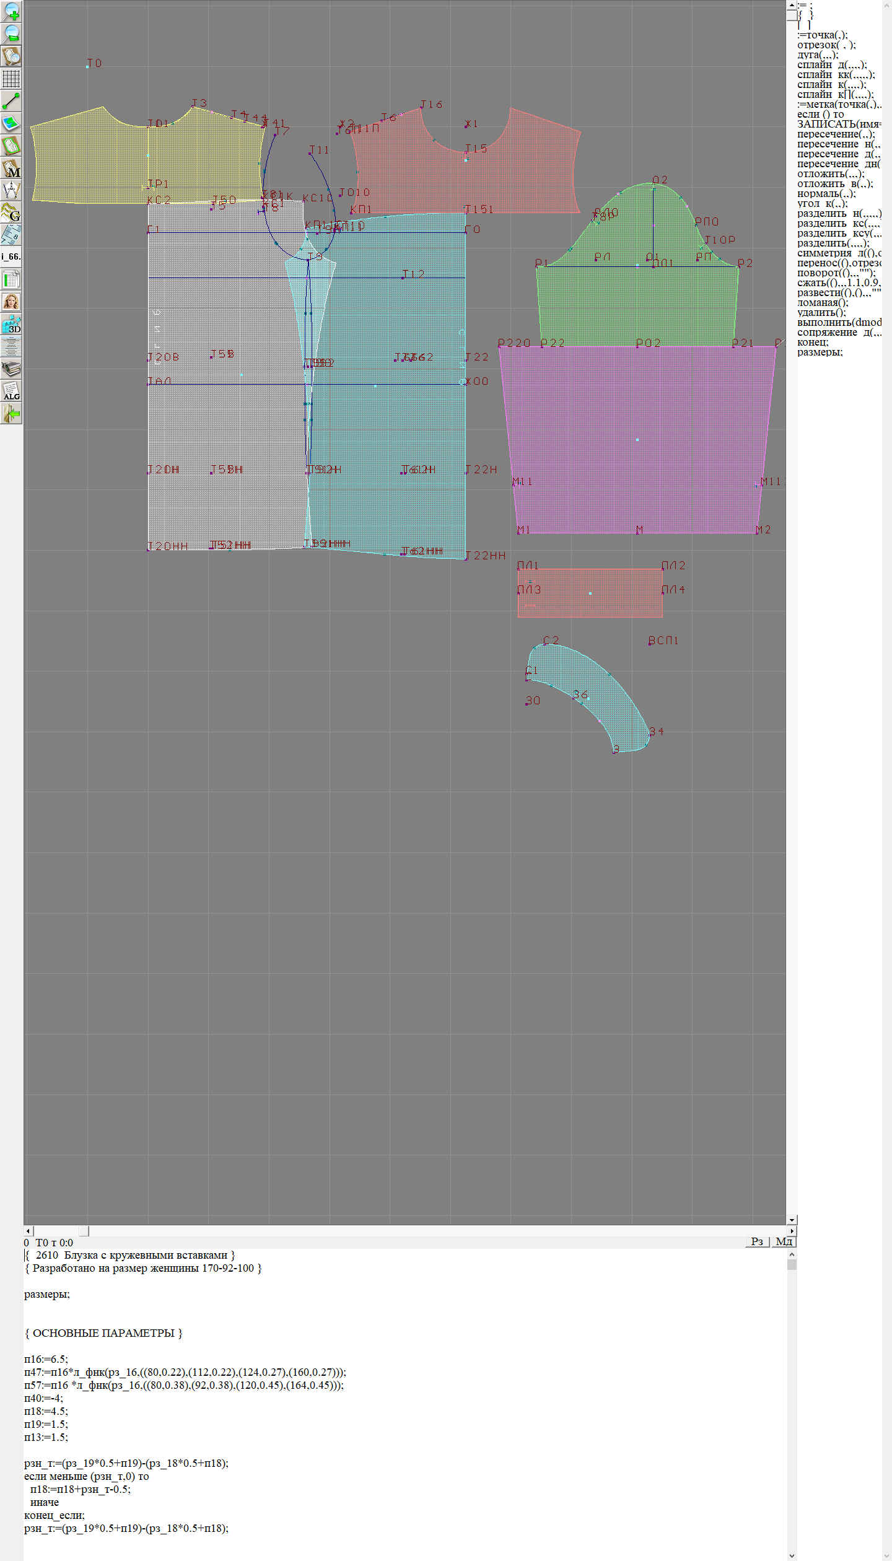Click the green table spreadsheet icon
This screenshot has width=892, height=1561.
(x=11, y=279)
